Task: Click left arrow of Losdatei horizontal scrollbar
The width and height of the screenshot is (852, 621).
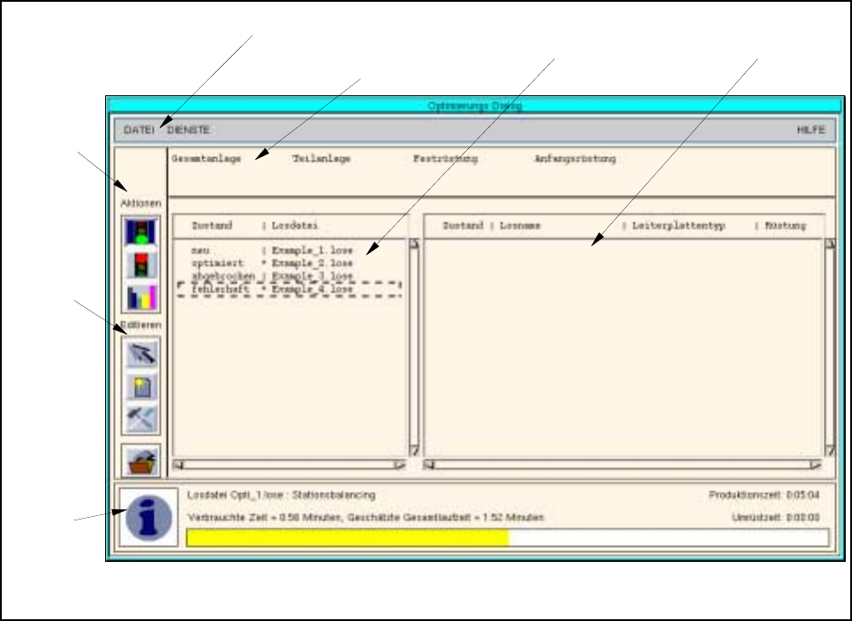Action: coord(178,465)
